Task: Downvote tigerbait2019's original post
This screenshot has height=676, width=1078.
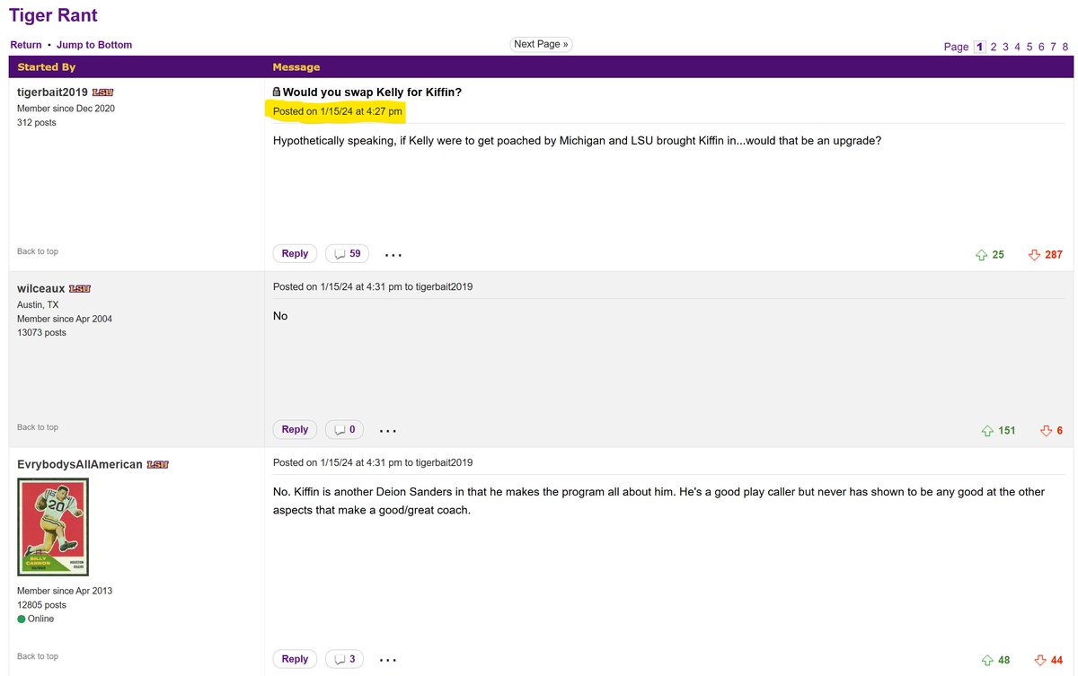Action: pos(1034,255)
